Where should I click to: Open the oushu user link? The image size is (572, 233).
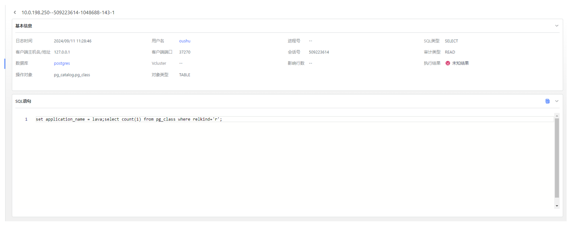(x=184, y=41)
